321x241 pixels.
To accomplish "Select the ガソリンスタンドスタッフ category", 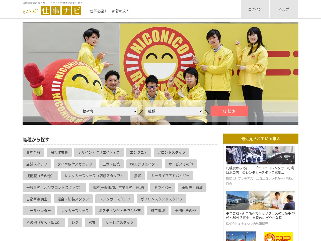I will pos(162,199).
